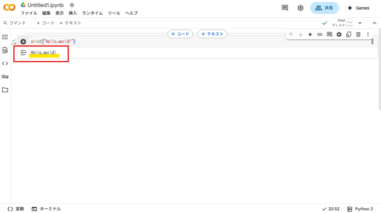
Task: Click the floating + テキスト pill button
Action: (212, 34)
